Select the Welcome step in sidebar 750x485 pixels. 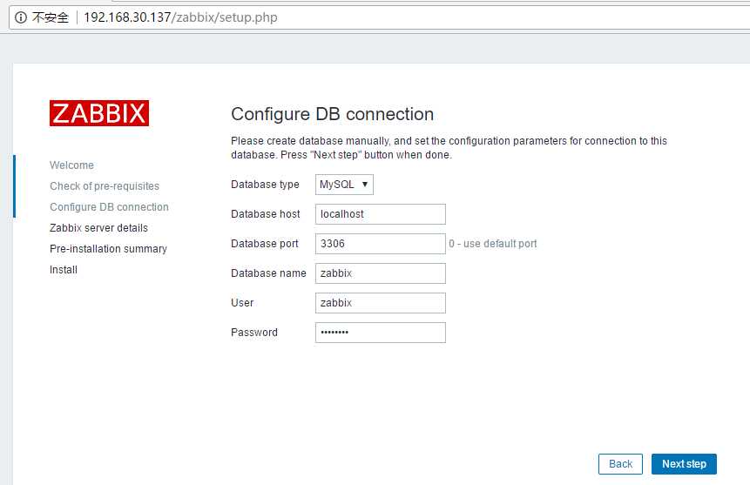pyautogui.click(x=71, y=165)
